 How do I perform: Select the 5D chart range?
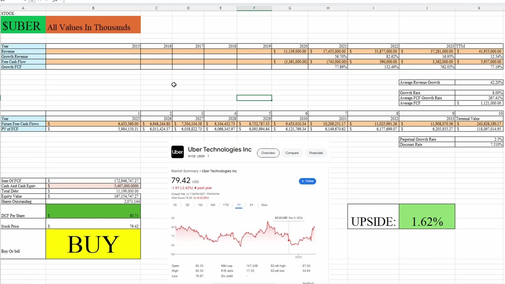(x=187, y=205)
